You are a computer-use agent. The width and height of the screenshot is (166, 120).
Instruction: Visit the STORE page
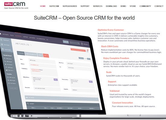pyautogui.click(x=133, y=6)
